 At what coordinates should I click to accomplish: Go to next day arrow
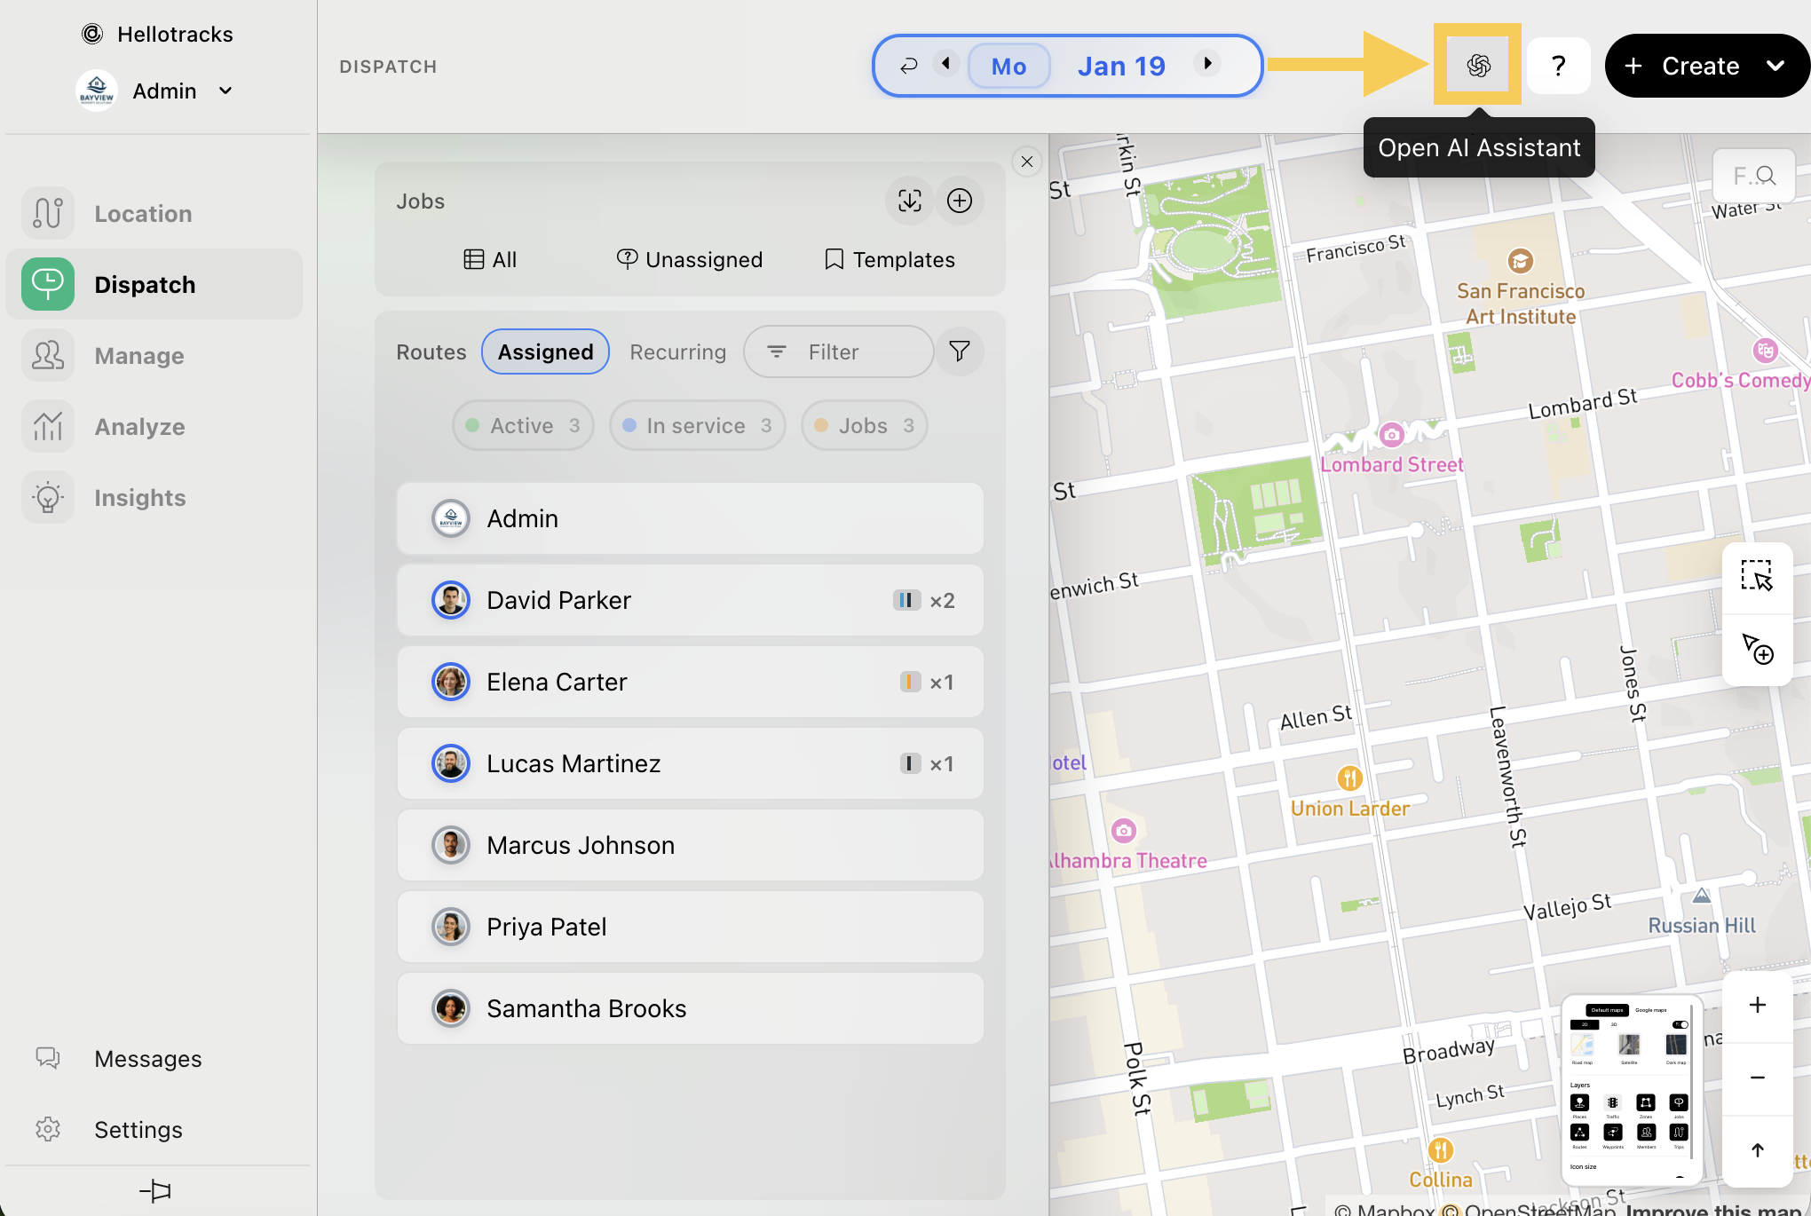pos(1207,64)
